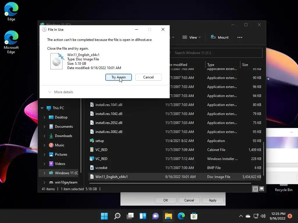Image resolution: width=298 pixels, height=223 pixels.
Task: Expand the Downloads tree node
Action: (44, 136)
